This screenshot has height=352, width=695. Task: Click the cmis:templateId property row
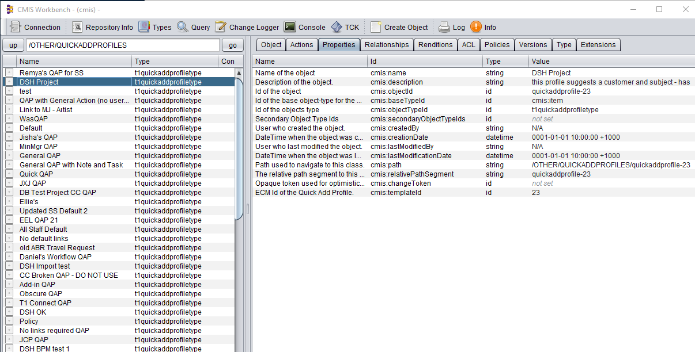point(474,193)
